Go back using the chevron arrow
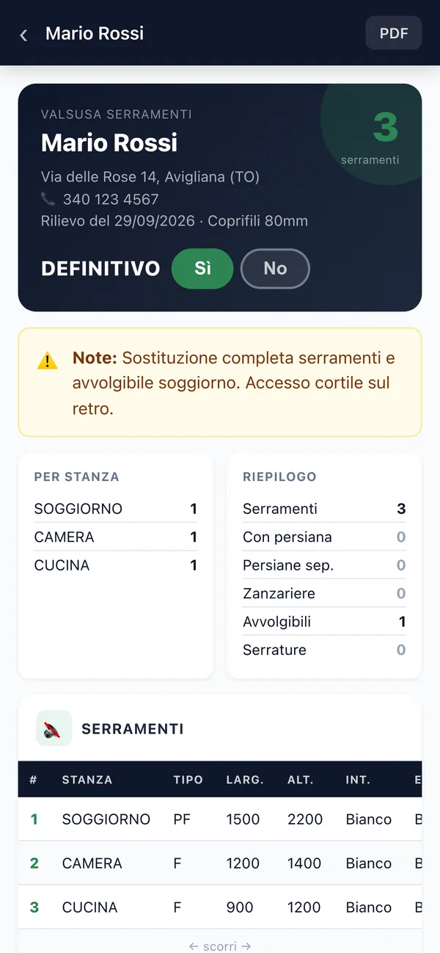440x953 pixels. click(23, 35)
